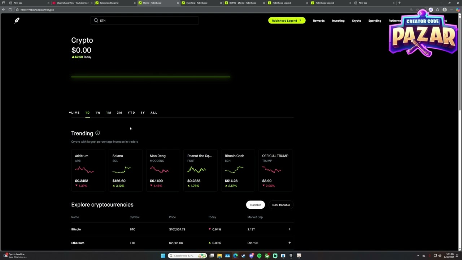This screenshot has height=260, width=462.
Task: Switch chart to 3M range
Action: [119, 113]
